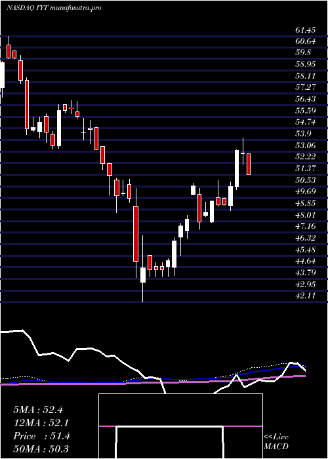Click the 5MA : 52.4 readout
This screenshot has width=328, height=459.
point(38,410)
